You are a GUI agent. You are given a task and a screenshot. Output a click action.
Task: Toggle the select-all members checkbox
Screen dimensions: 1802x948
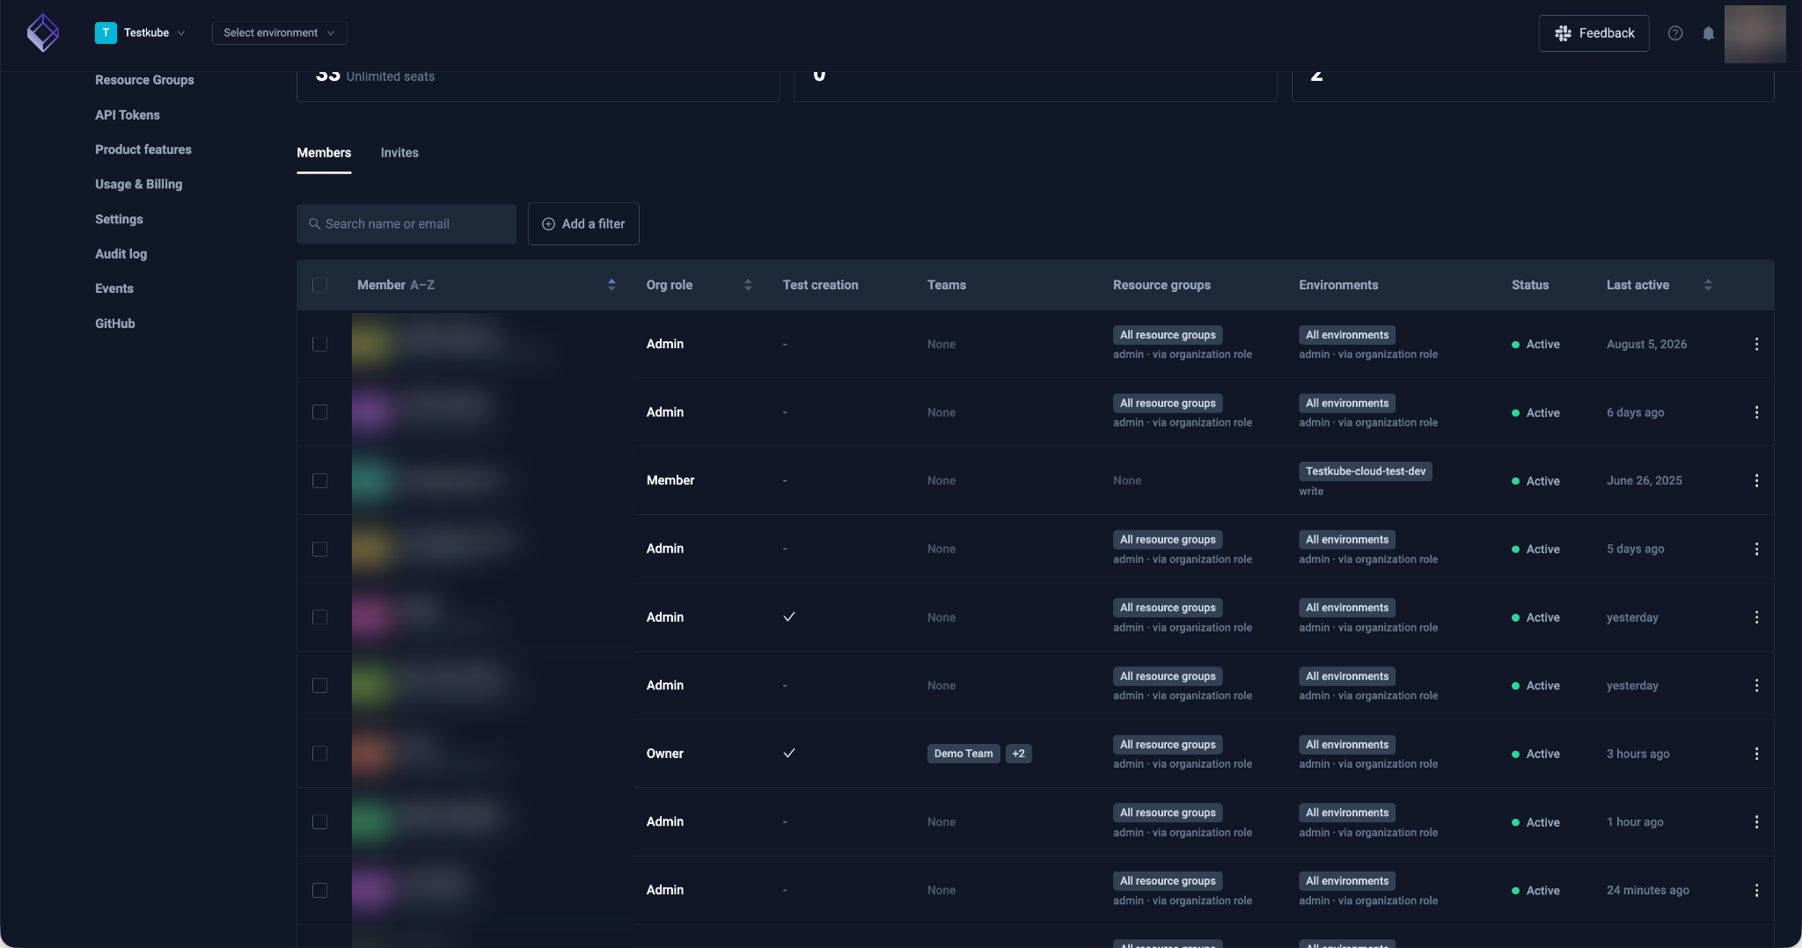point(319,285)
